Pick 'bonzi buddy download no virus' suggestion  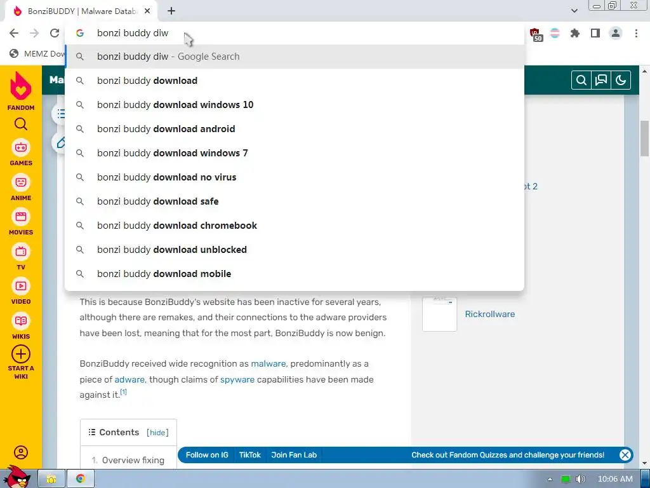[x=295, y=177]
